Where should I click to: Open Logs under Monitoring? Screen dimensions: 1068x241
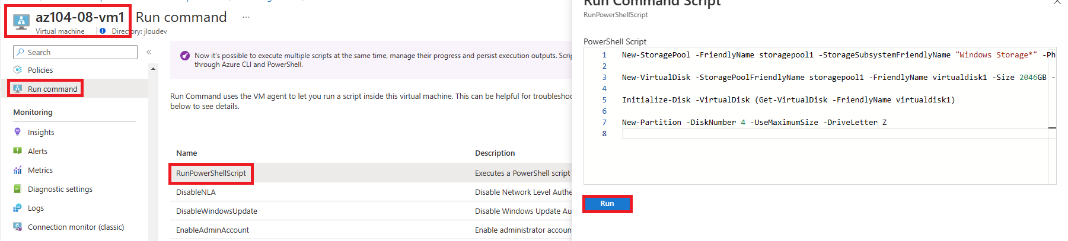click(x=36, y=208)
